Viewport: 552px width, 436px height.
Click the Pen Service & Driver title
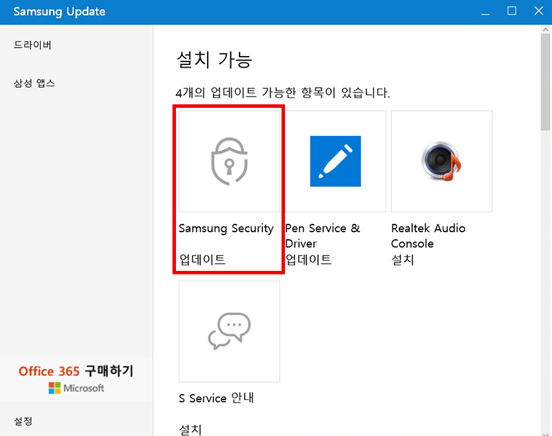pos(322,236)
